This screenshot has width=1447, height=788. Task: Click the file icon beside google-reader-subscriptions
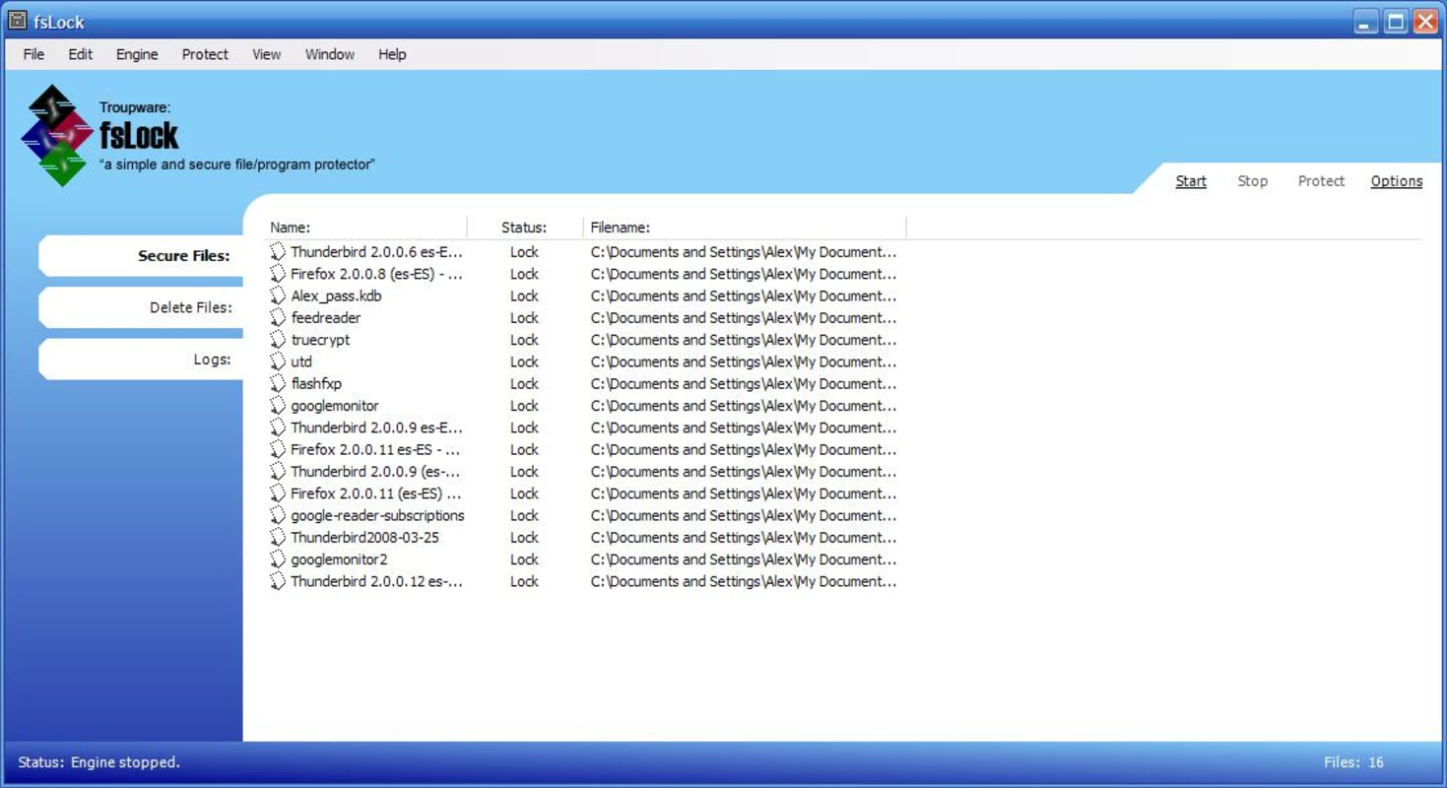[278, 515]
